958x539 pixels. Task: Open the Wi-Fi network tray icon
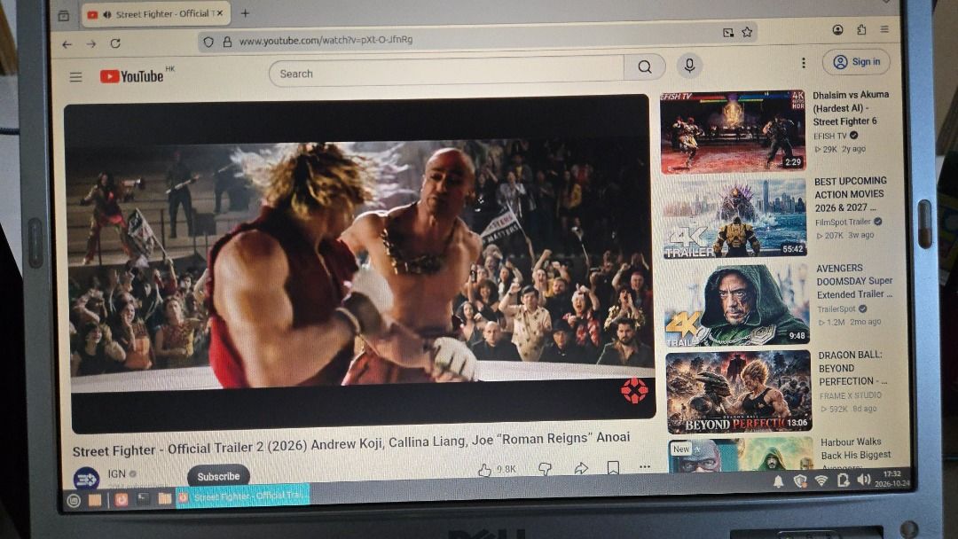coord(821,481)
